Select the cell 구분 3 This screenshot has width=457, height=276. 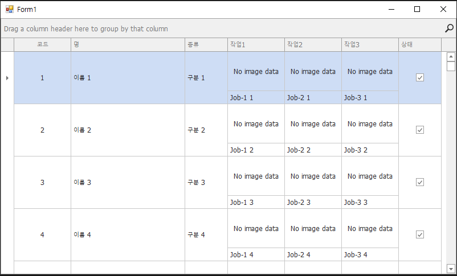206,183
